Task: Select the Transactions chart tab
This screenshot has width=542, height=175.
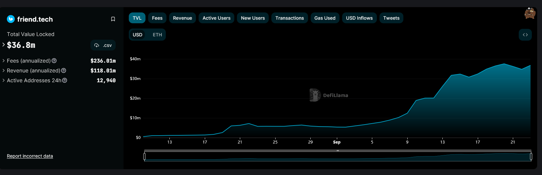Action: pos(289,18)
